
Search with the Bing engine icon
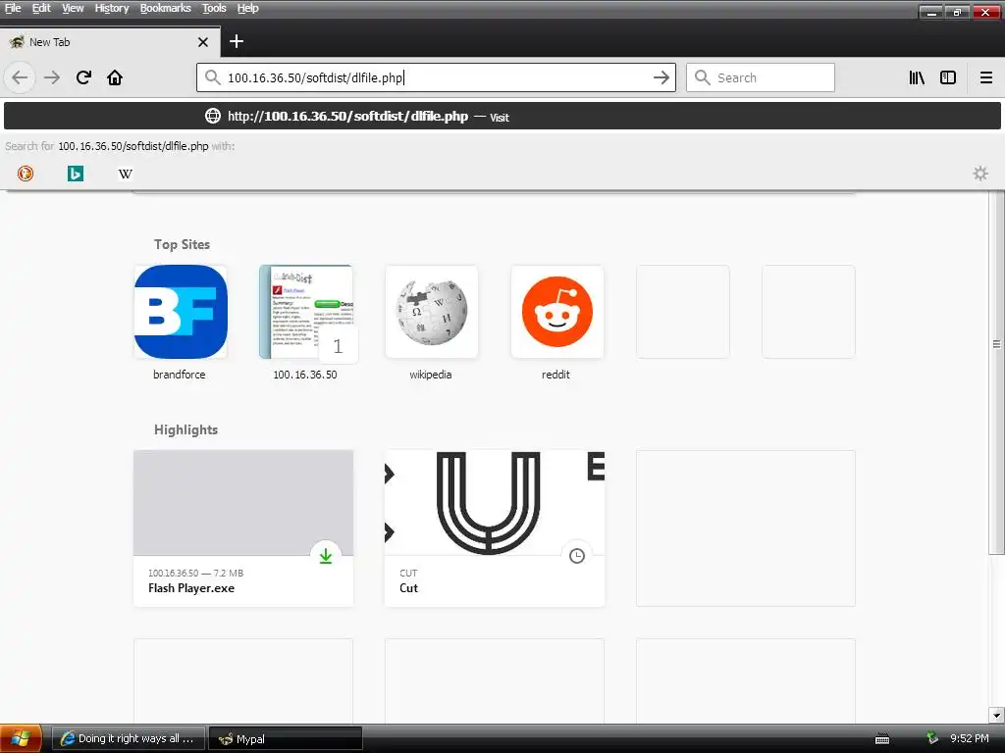(75, 174)
